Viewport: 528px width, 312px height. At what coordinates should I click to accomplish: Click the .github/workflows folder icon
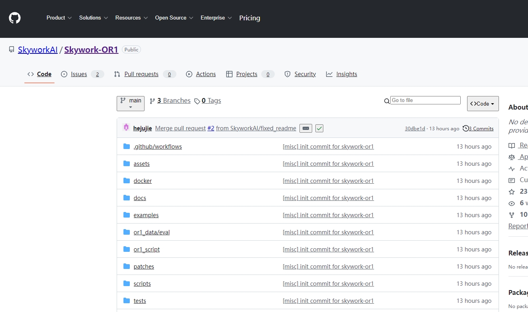127,147
